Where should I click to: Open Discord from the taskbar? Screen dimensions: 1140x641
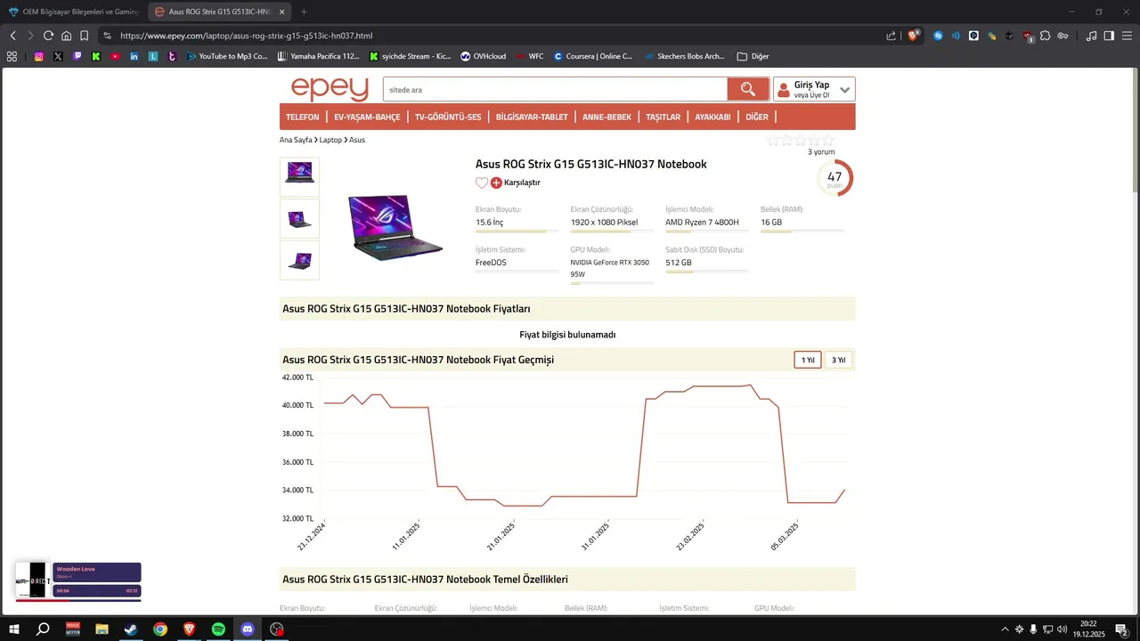click(x=248, y=629)
